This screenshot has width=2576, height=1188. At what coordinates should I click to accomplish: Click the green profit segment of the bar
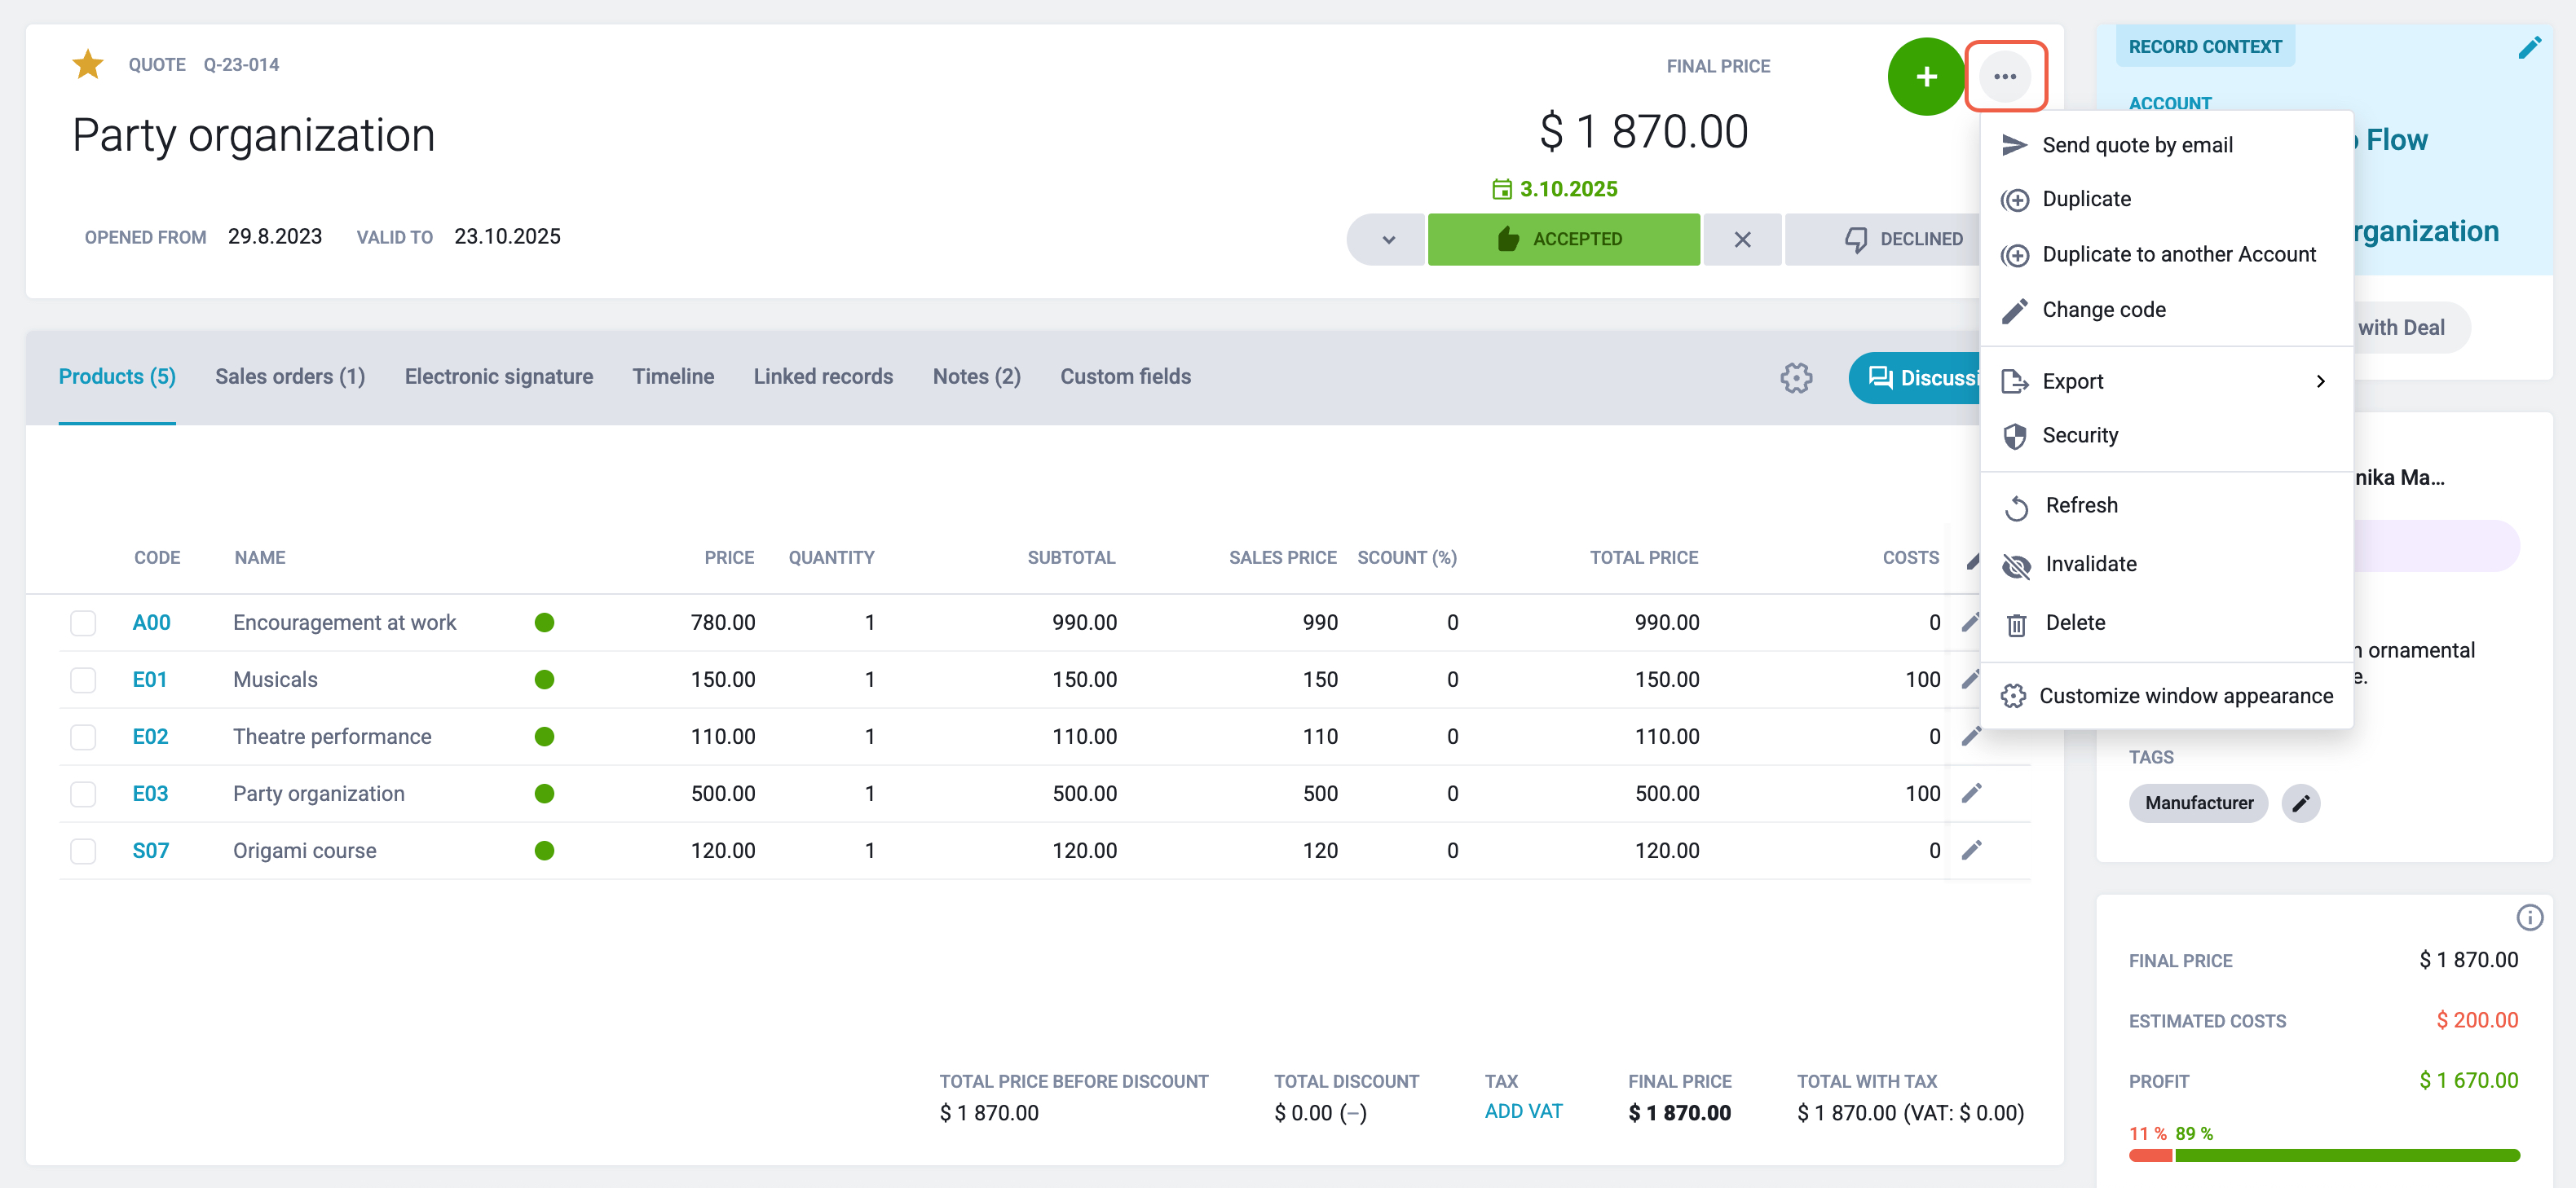click(2347, 1156)
